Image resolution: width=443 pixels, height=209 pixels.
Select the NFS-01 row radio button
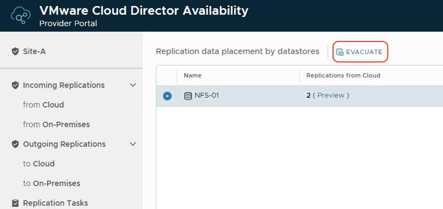click(167, 96)
